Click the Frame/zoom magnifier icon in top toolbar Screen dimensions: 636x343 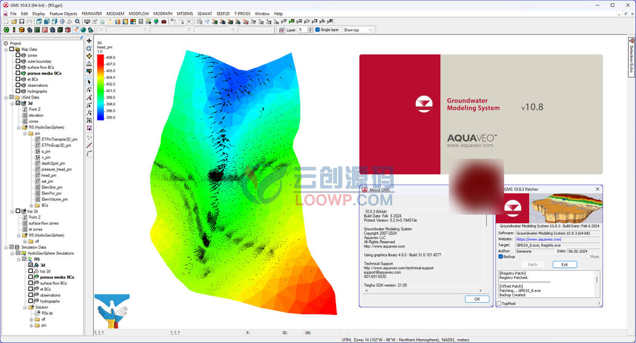[77, 22]
